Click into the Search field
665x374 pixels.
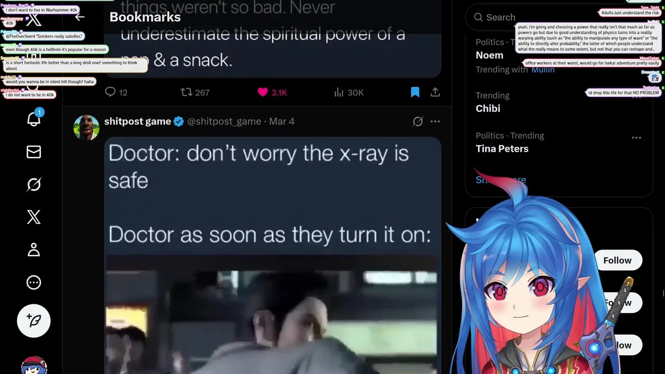(552, 17)
